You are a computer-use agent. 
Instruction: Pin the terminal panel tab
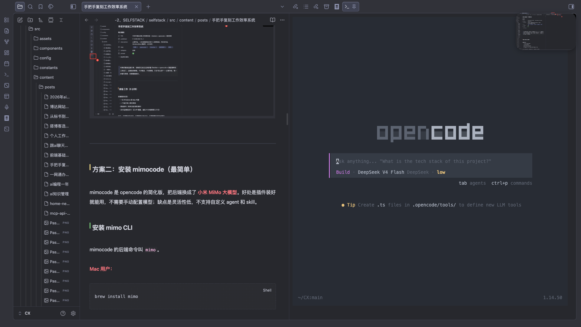pyautogui.click(x=354, y=7)
